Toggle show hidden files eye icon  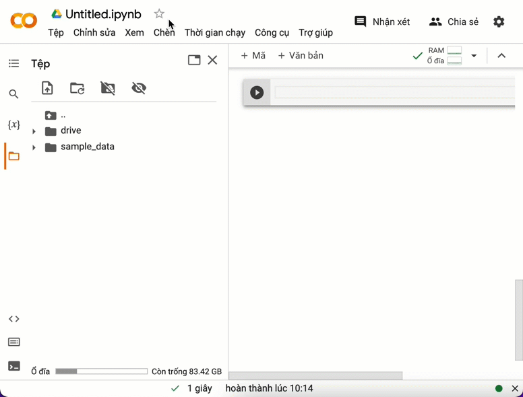(x=139, y=88)
